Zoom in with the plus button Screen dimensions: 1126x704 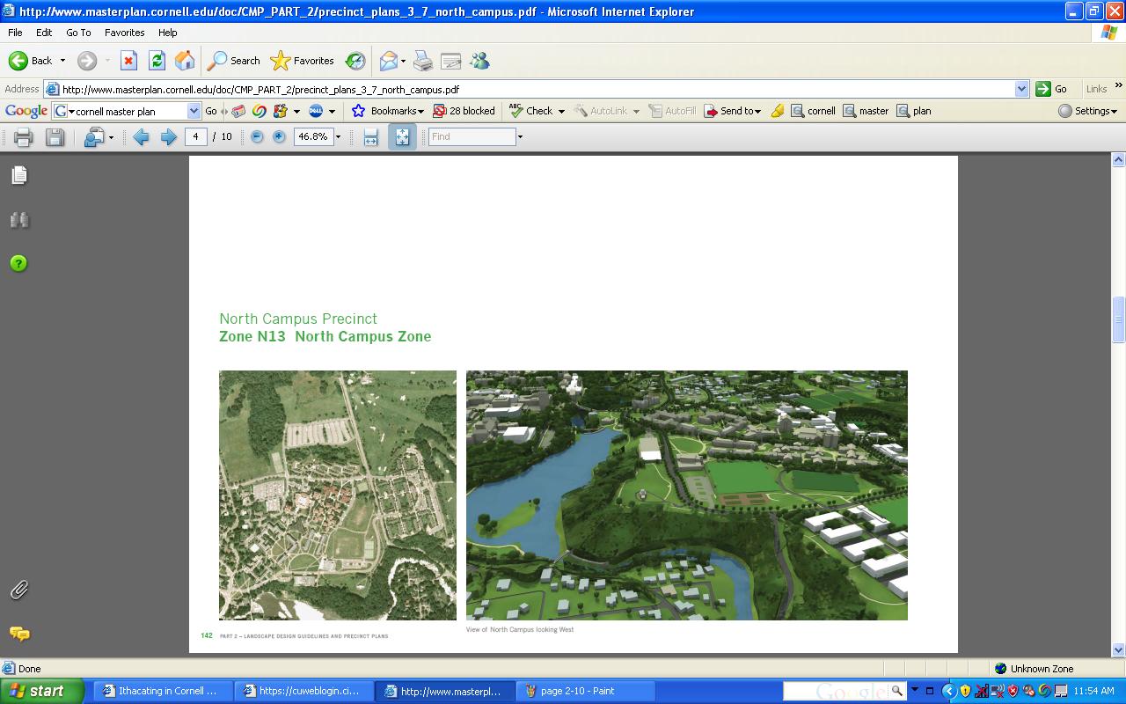[x=279, y=136]
